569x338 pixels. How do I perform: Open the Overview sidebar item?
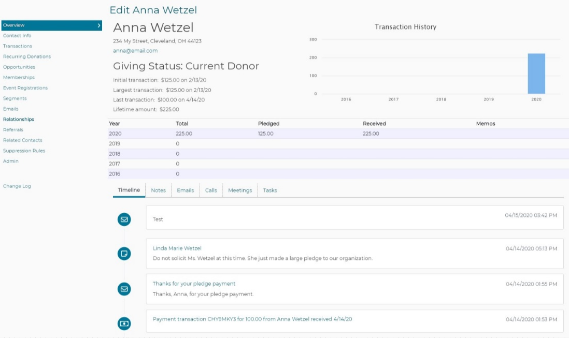pos(51,25)
